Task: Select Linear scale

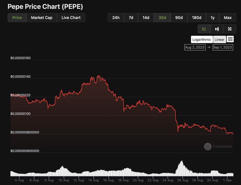Action: [x=219, y=39]
